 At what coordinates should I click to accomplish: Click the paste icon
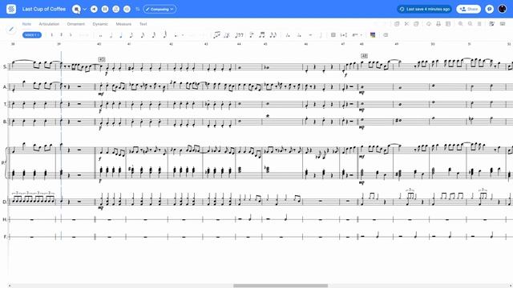416,24
